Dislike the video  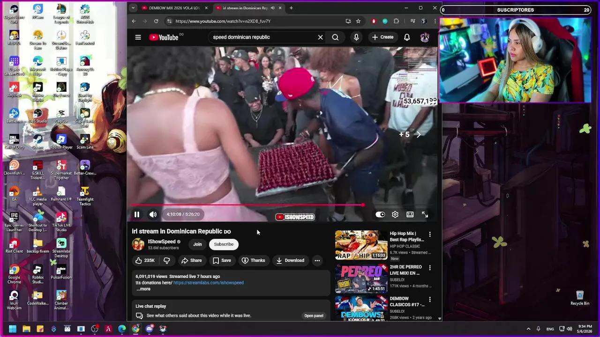(x=167, y=260)
